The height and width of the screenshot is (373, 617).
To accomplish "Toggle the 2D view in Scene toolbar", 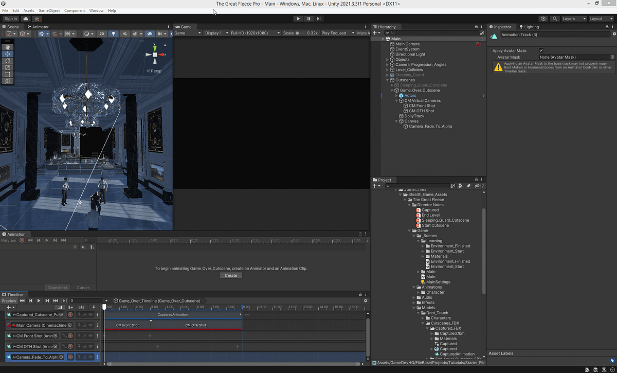I will pos(102,33).
